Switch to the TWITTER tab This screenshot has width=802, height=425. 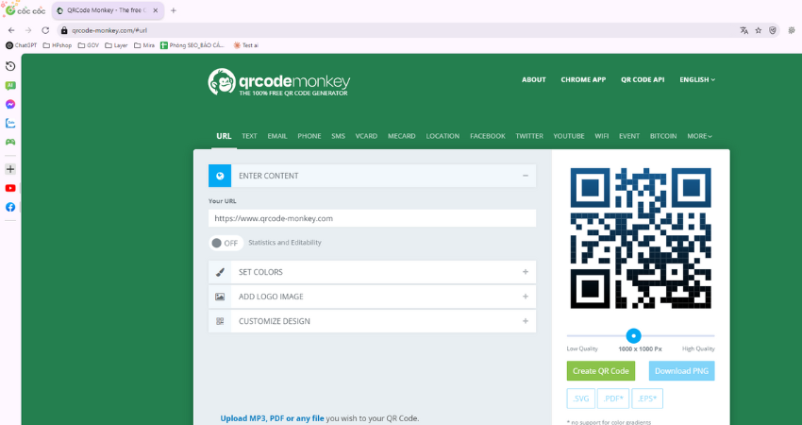click(529, 136)
